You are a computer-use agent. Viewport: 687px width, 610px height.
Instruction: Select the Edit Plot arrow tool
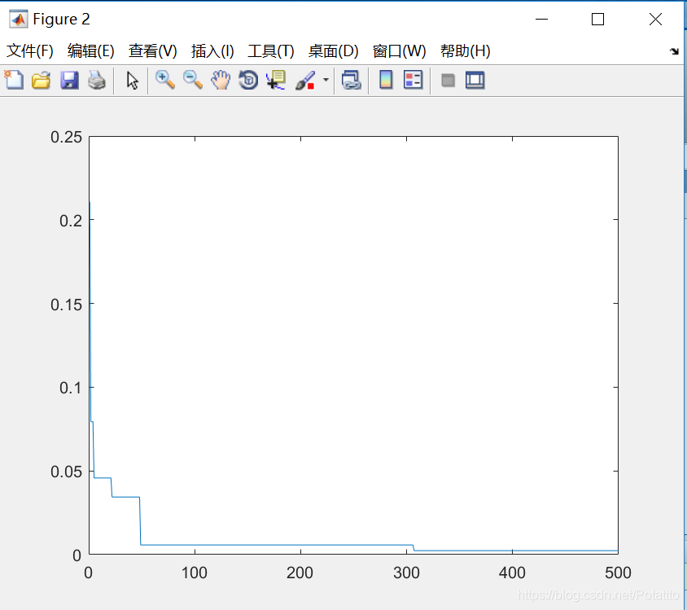132,81
